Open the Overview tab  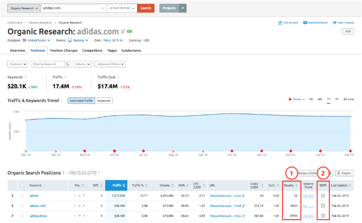(17, 50)
